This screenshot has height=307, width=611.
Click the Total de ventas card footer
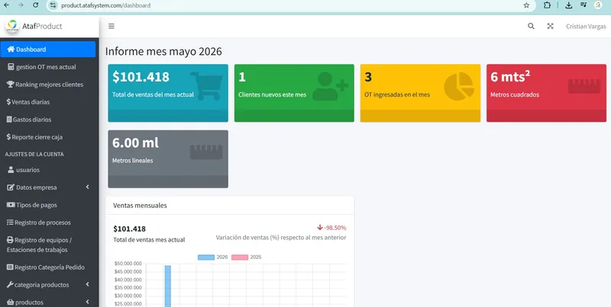coord(168,116)
